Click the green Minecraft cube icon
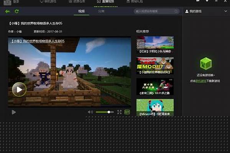Screen dimensions: 230x153 coord(206,64)
